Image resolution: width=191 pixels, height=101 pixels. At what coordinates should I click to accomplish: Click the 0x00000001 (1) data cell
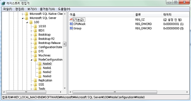tap(173, 24)
